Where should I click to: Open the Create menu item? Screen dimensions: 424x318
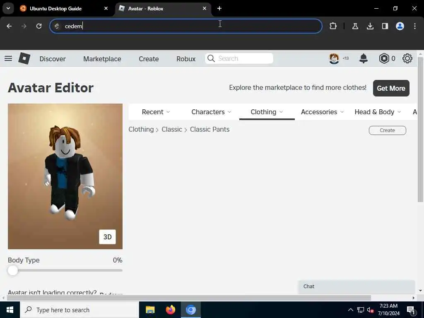click(149, 59)
